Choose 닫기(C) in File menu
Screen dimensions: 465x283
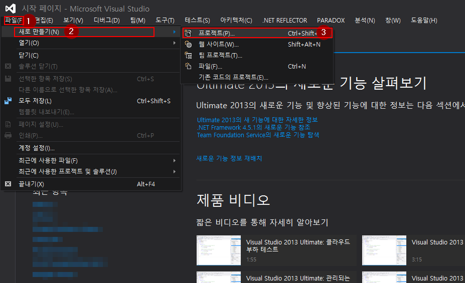coord(91,56)
